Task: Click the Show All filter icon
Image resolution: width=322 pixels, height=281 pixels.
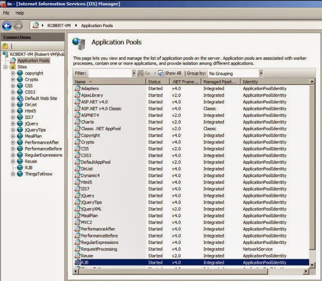Action: [x=161, y=73]
